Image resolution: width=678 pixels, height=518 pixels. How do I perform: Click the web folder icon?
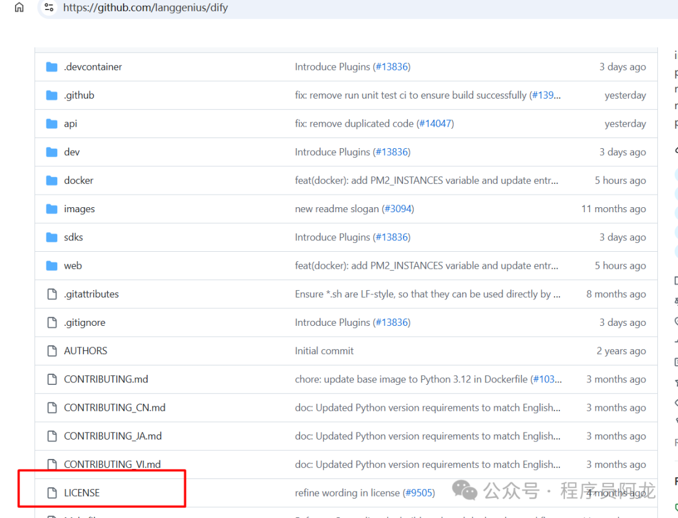(52, 266)
